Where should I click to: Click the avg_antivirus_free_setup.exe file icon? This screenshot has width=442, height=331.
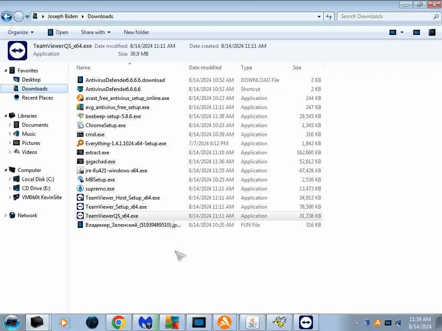pyautogui.click(x=80, y=107)
